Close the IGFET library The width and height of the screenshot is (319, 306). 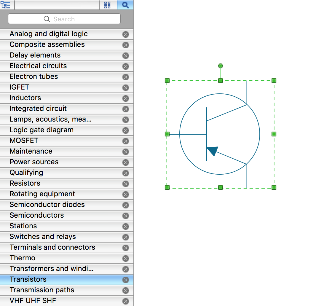point(126,88)
